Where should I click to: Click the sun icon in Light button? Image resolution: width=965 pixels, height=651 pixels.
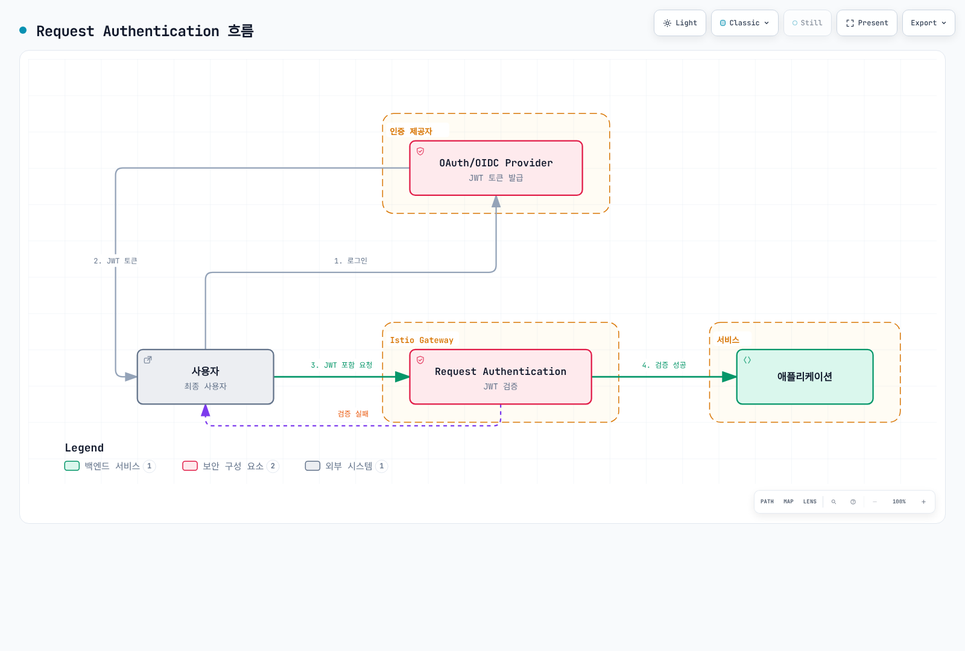pyautogui.click(x=667, y=23)
